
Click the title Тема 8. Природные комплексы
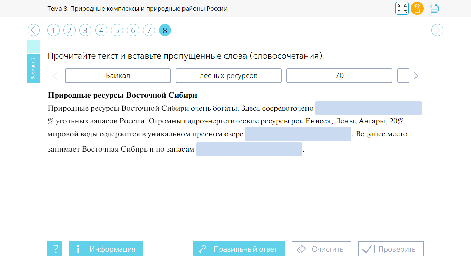138,9
